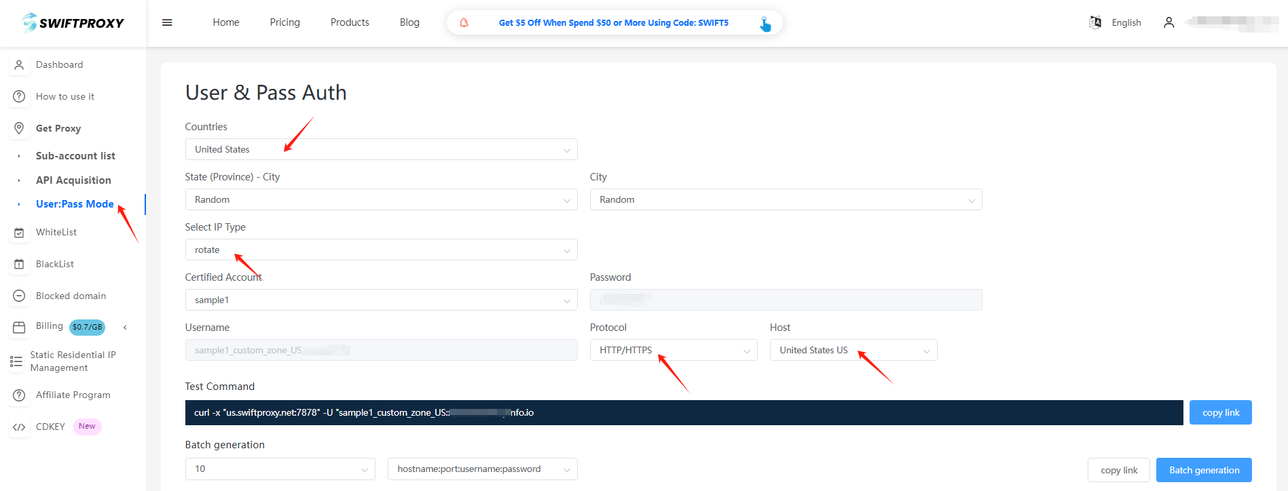Open WhiteList page in sidebar
Image resolution: width=1288 pixels, height=491 pixels.
pyautogui.click(x=56, y=233)
